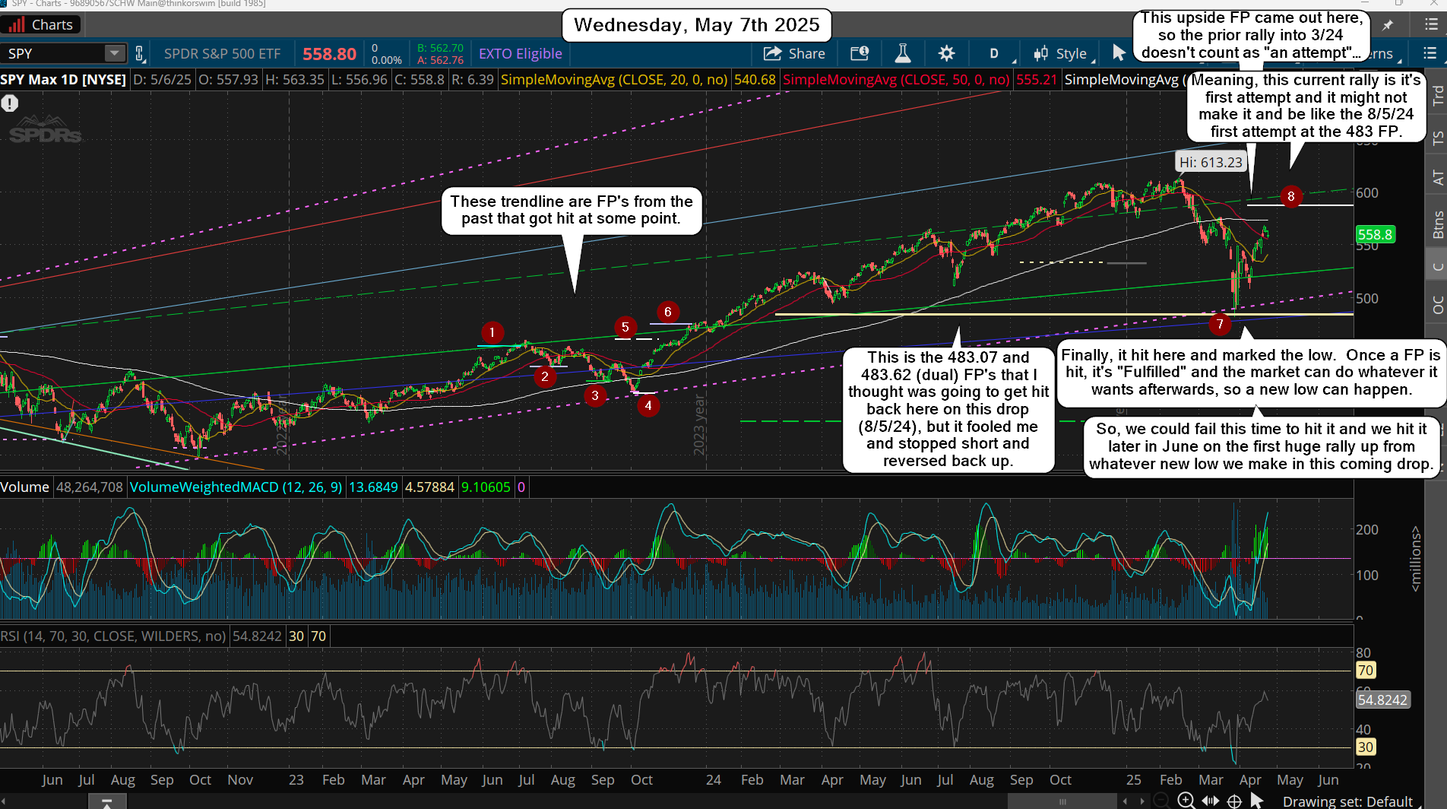Open the Charts tab
The height and width of the screenshot is (809, 1447).
pos(40,25)
